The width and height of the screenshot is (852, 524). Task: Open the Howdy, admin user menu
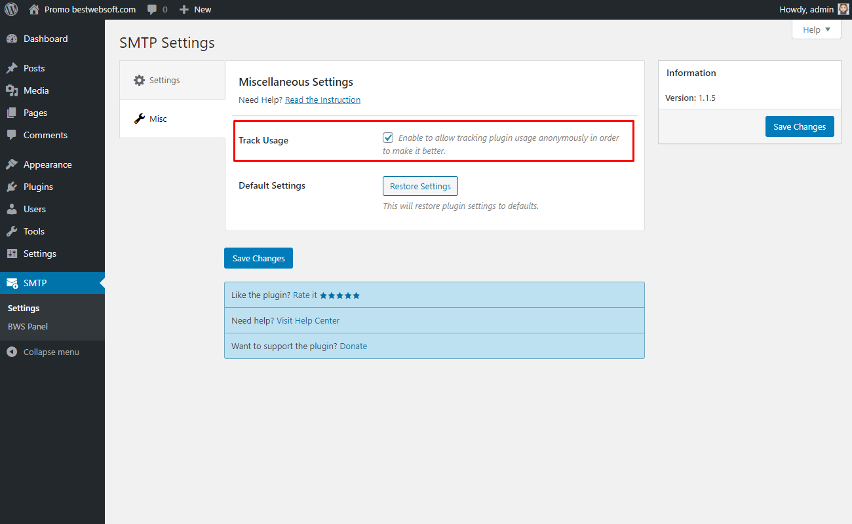(x=813, y=9)
